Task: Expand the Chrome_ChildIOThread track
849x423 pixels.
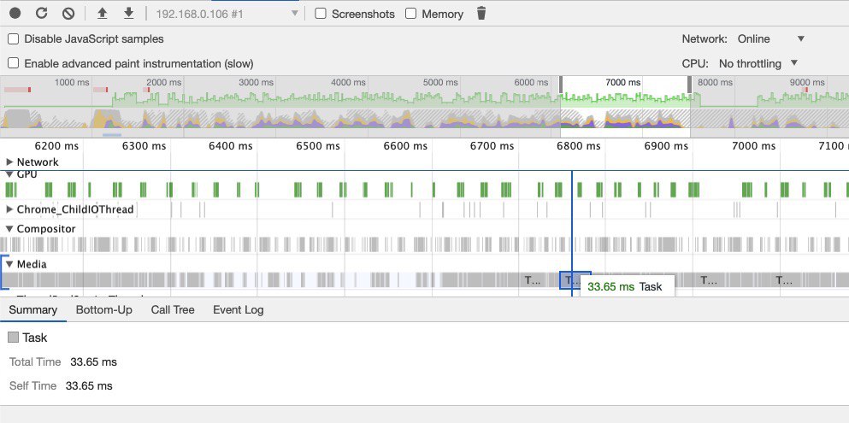Action: pos(9,209)
